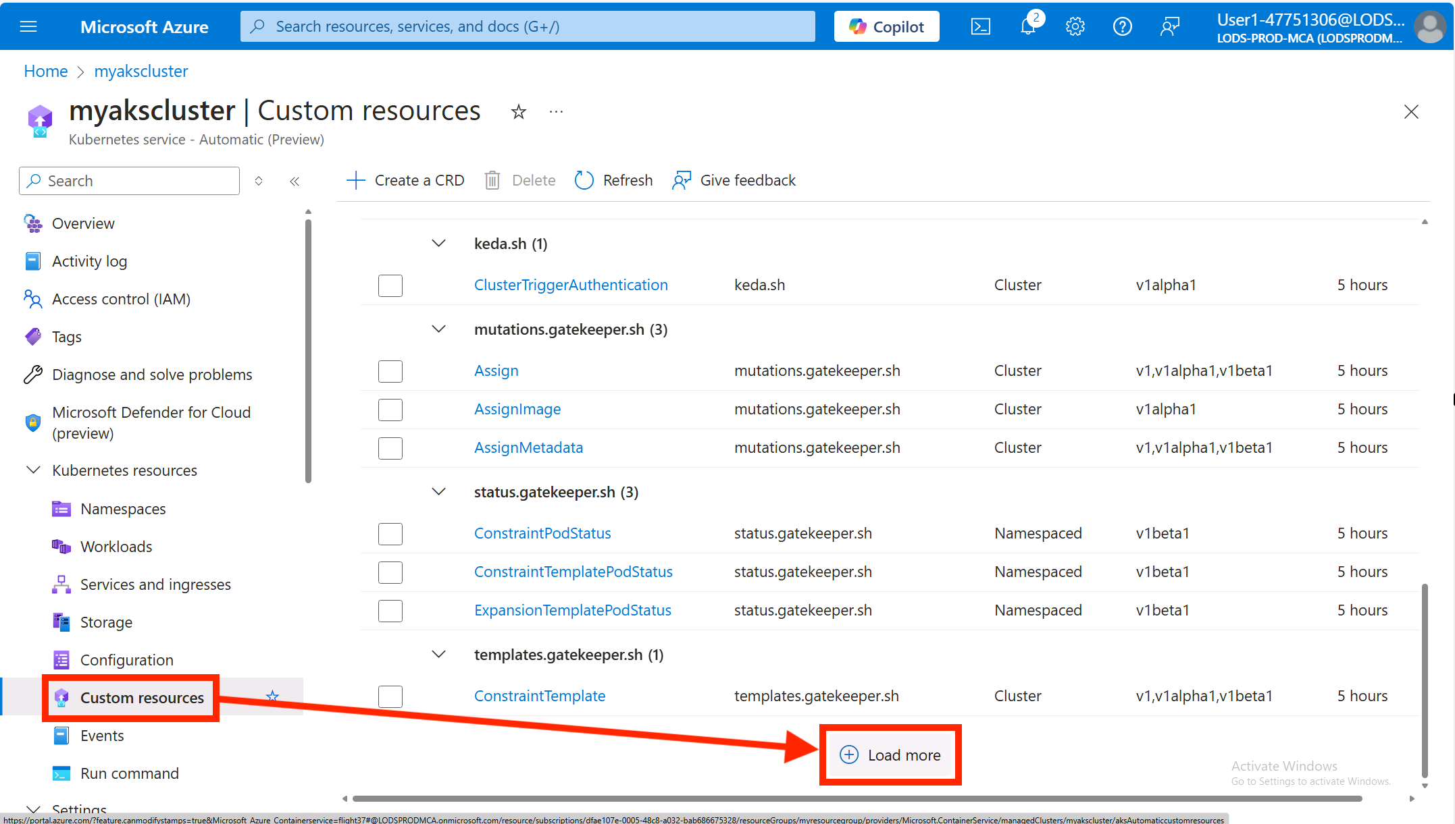Focus the global search resources field
Screen dimensions: 1455x824
528,26
